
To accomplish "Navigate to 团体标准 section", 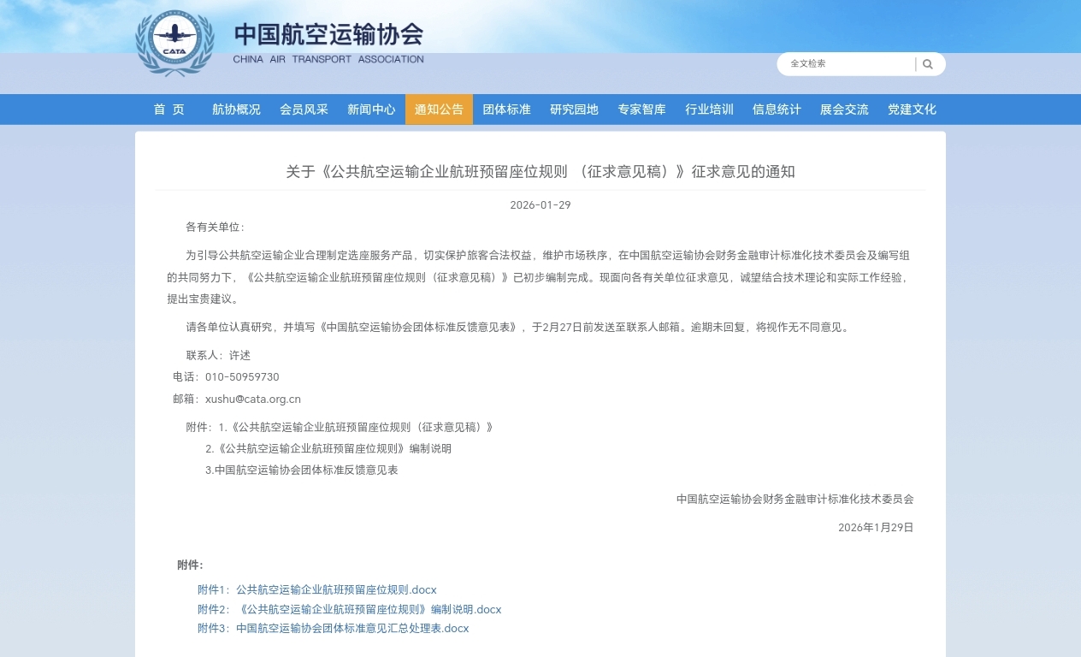I will 506,109.
